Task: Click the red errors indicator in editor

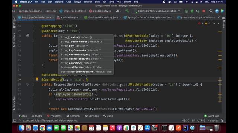Action: pos(200,23)
